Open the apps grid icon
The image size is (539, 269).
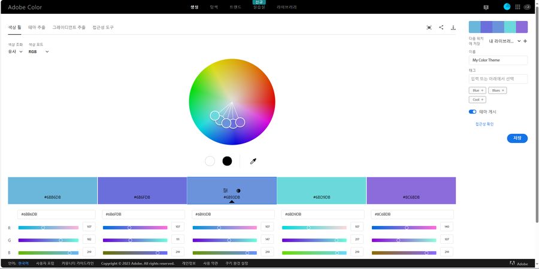517,7
